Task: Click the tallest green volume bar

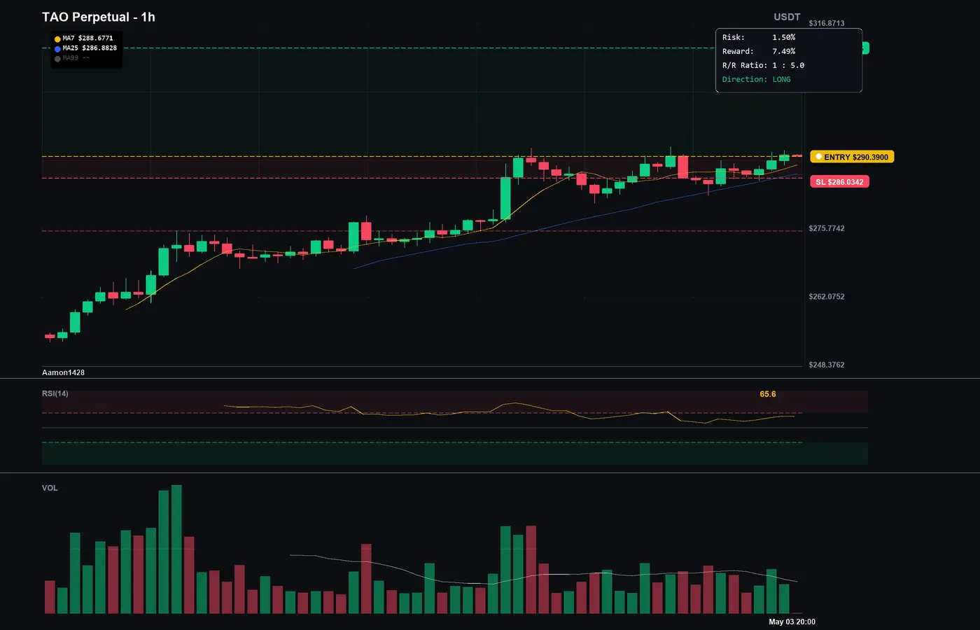Action: 176,549
